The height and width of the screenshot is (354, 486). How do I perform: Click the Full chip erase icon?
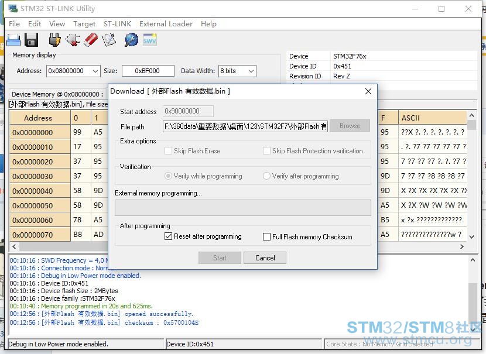coord(91,40)
